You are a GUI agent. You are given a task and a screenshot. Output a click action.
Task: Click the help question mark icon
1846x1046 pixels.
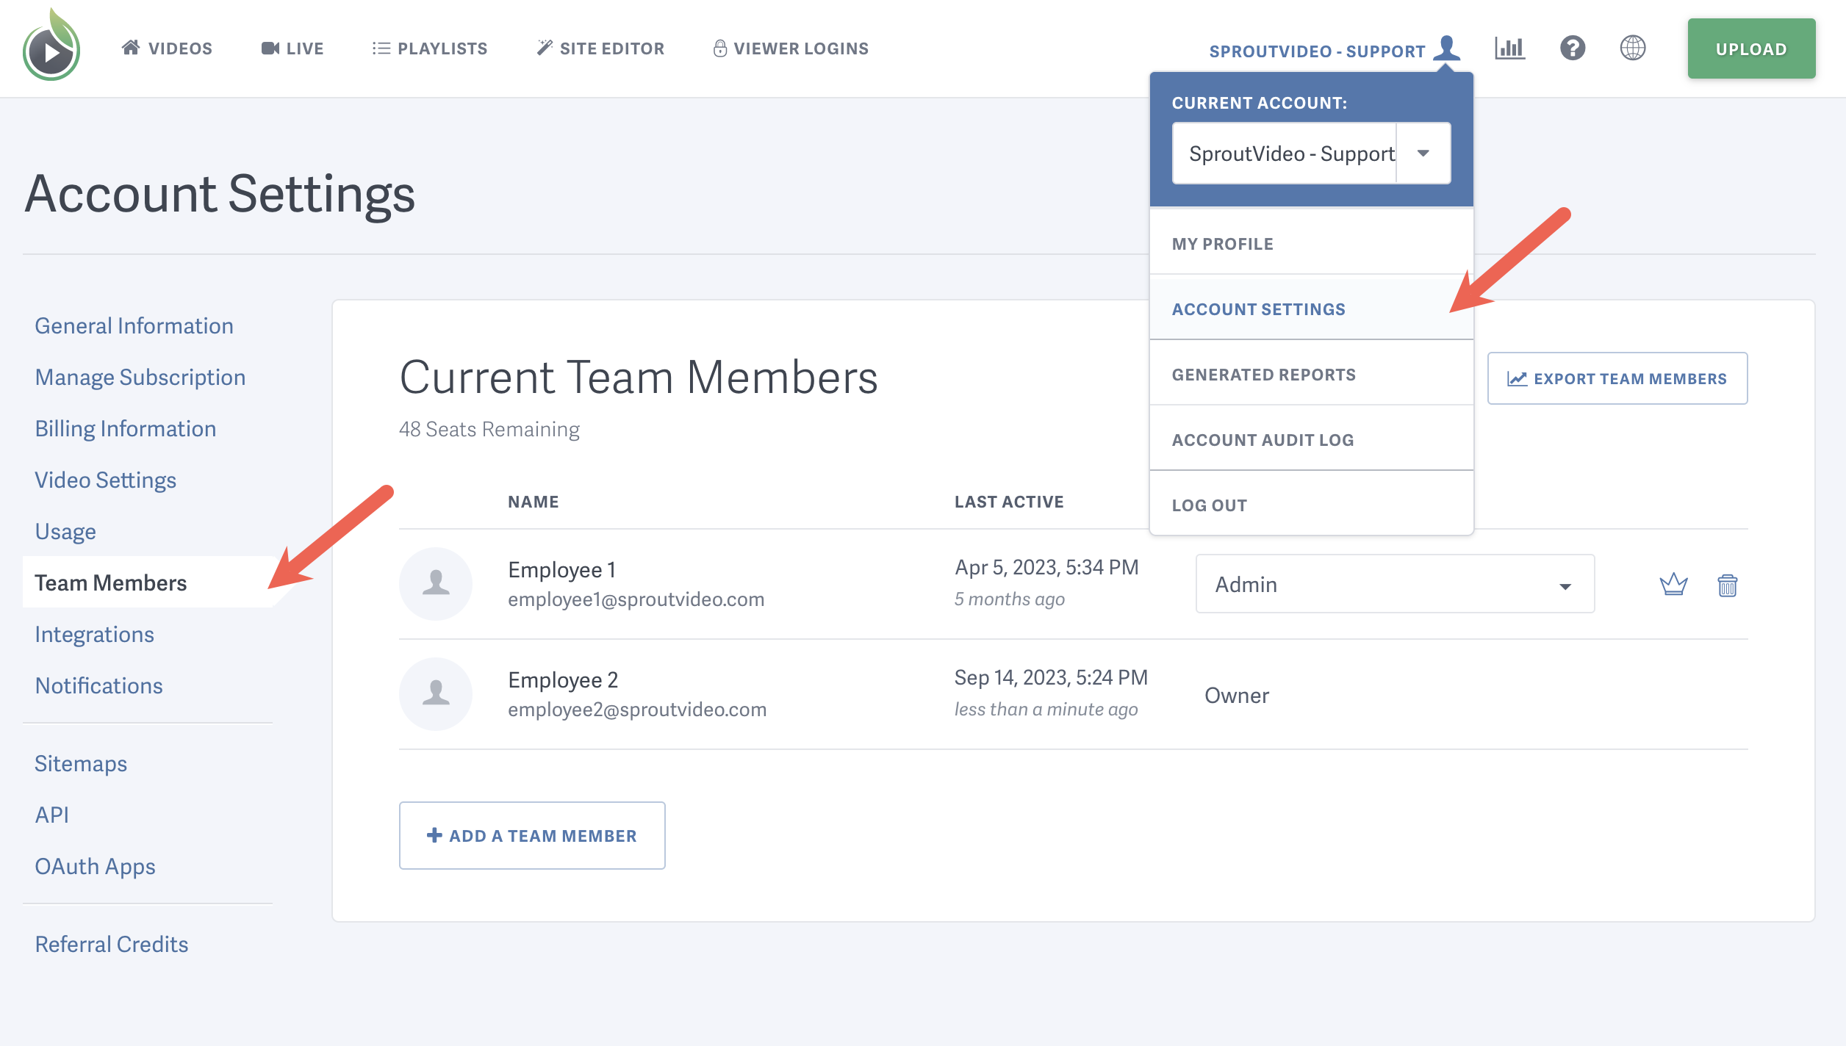point(1572,48)
